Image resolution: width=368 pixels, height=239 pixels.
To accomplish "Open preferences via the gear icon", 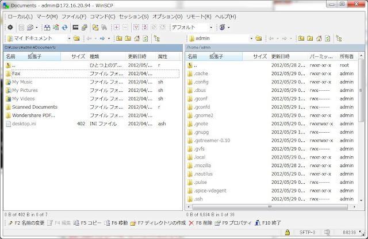I will pyautogui.click(x=10, y=27).
